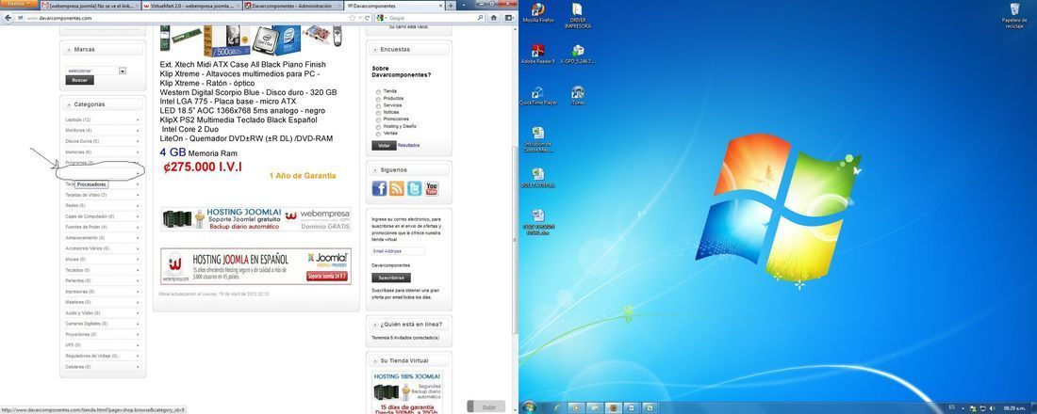The image size is (1037, 414).
Task: Select the Tienda poll option
Action: (378, 92)
